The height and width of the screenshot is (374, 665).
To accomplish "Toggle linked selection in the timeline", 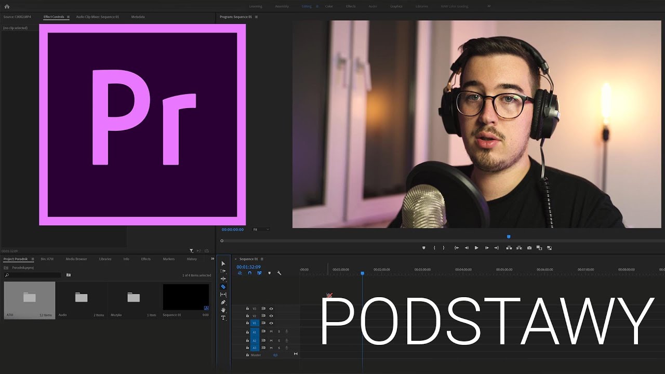I will tap(259, 273).
